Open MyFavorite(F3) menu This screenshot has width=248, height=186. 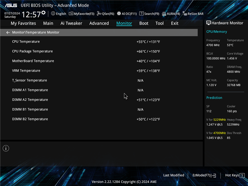82,14
